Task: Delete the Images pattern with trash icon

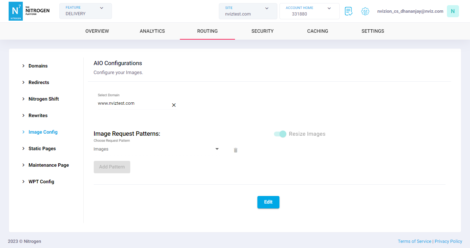Action: [x=236, y=150]
